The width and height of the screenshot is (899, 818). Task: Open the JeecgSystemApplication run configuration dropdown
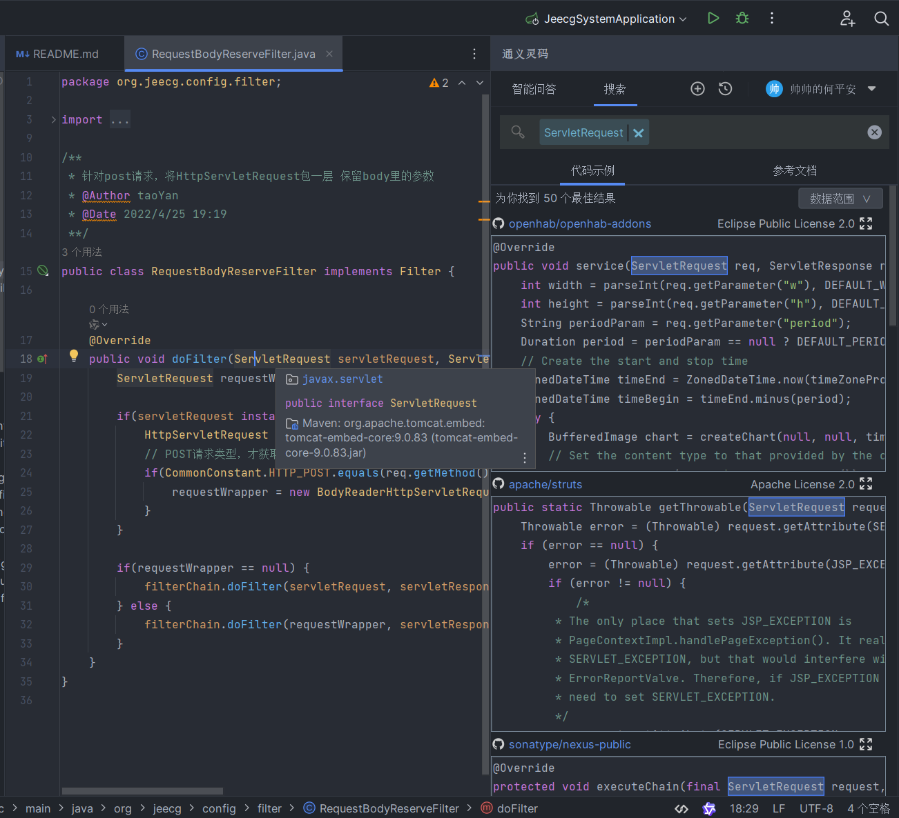608,19
